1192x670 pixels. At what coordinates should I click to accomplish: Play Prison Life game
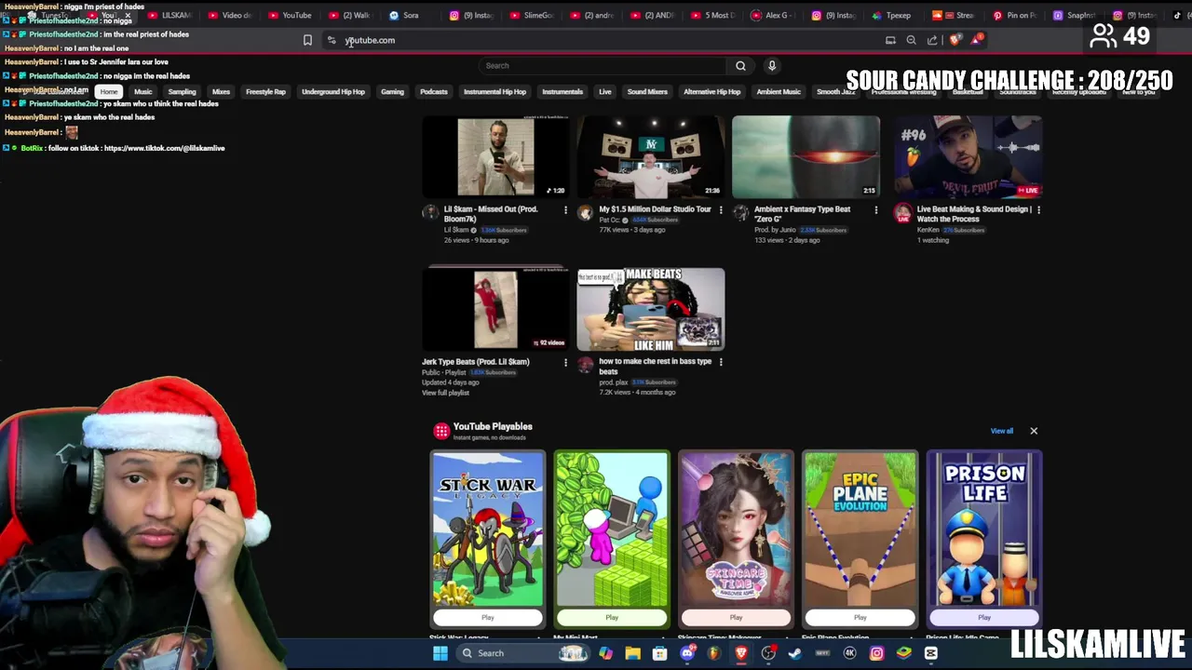point(984,617)
